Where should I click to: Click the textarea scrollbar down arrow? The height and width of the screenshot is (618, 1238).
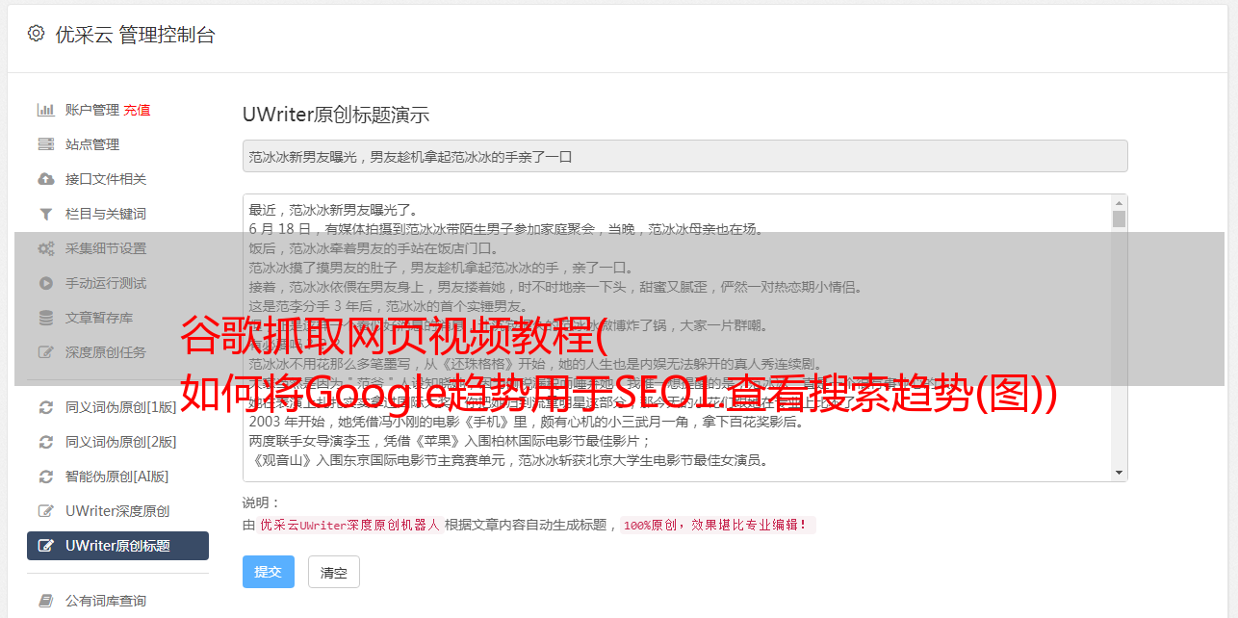(1119, 472)
